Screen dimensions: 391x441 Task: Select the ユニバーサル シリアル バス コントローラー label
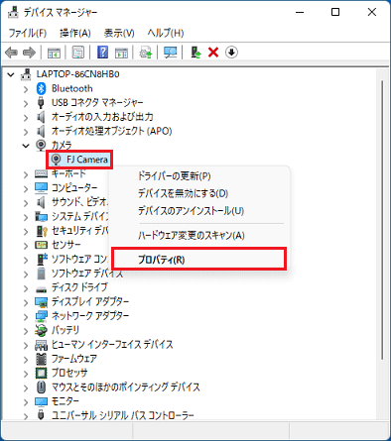123,415
